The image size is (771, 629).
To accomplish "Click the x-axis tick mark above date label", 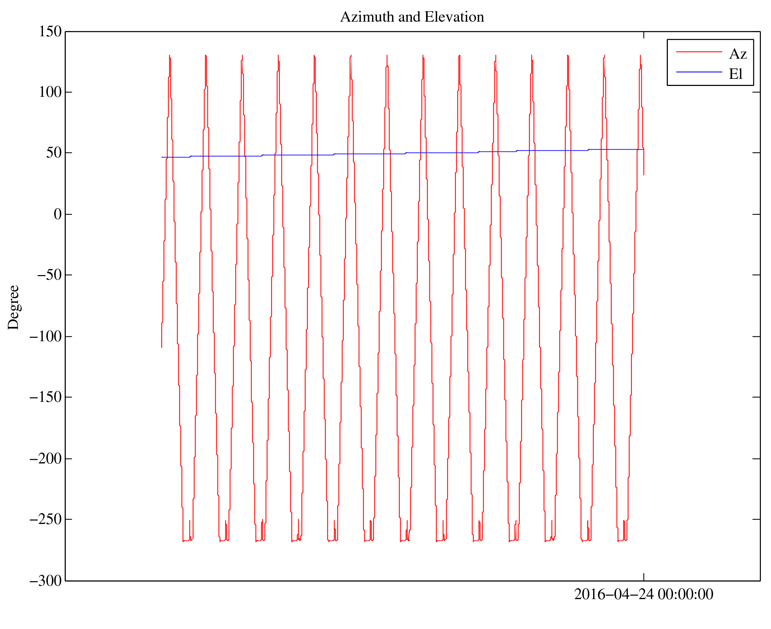I will click(x=644, y=577).
